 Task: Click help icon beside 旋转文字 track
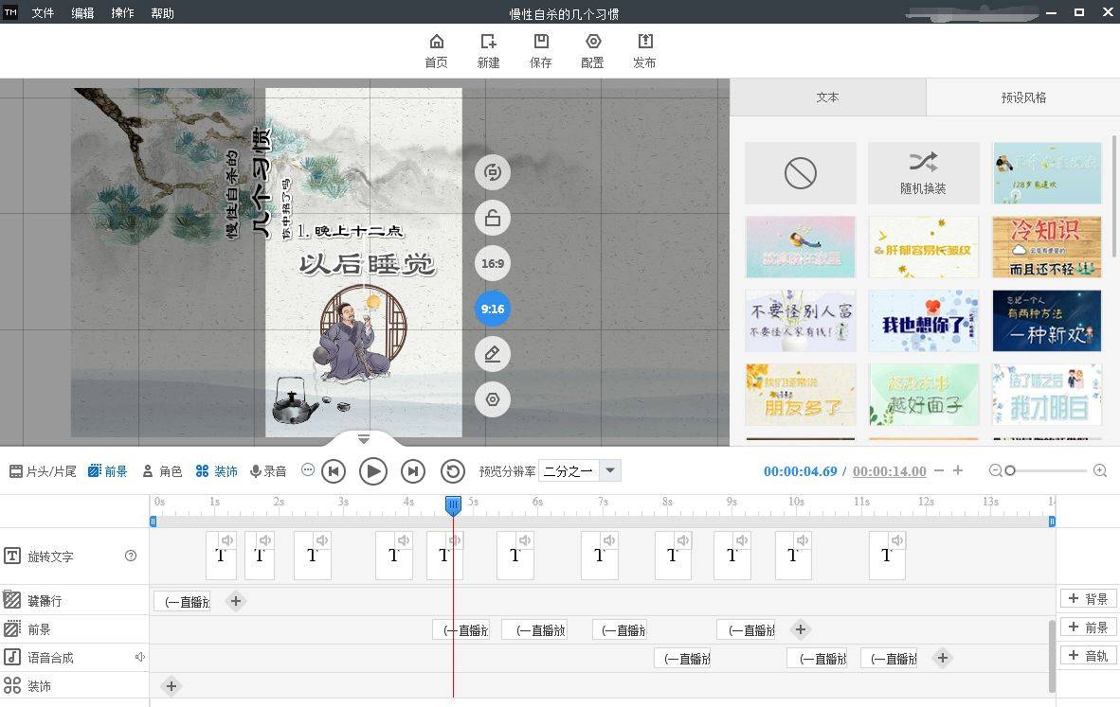click(131, 556)
